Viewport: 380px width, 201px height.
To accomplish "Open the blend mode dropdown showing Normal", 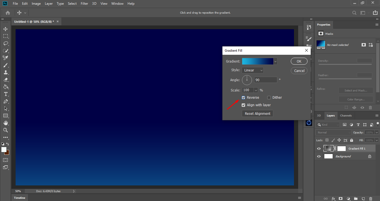I will (x=333, y=133).
